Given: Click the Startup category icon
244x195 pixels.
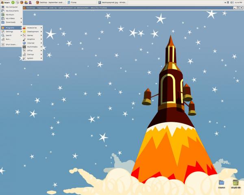Looking at the screenshot, I should click(x=24, y=54).
